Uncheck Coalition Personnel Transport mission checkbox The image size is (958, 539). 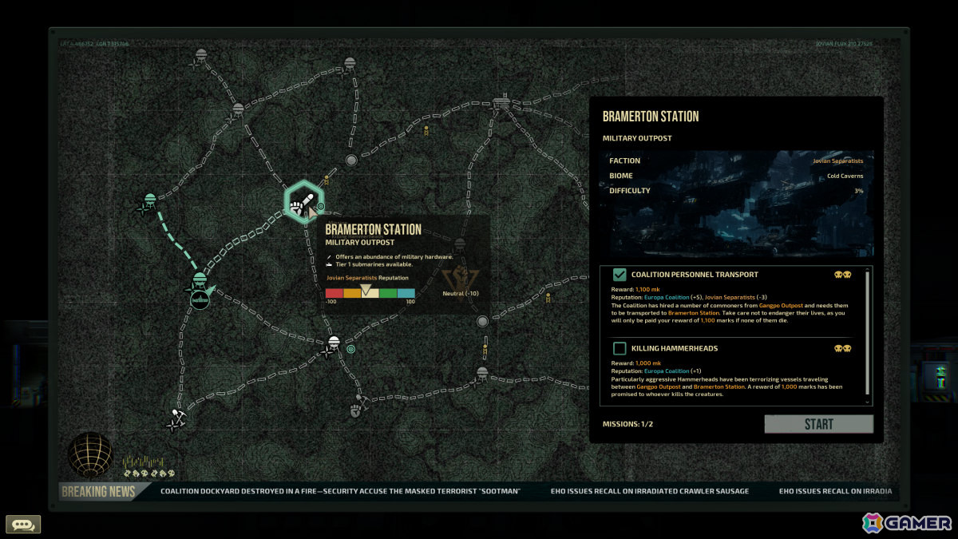pos(620,274)
